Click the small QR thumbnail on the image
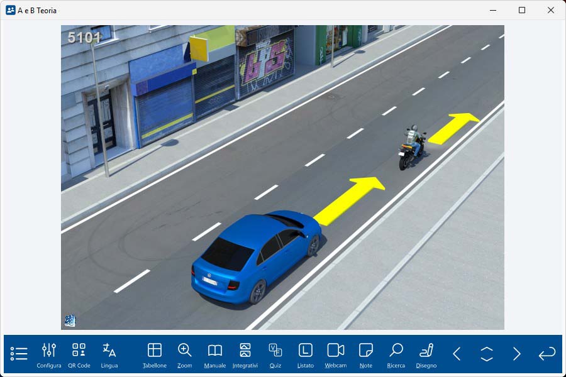This screenshot has width=566, height=377. (70, 320)
